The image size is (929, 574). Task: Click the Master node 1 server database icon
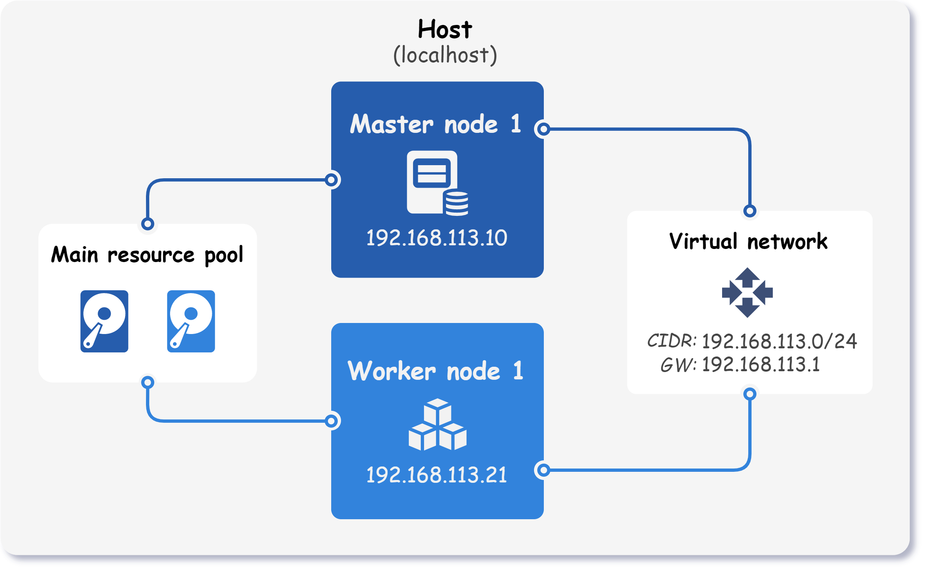click(x=438, y=183)
